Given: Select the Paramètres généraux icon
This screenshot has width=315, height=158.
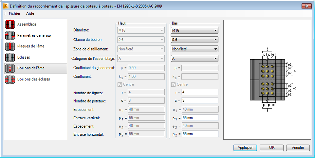Looking at the screenshot, I should click(10, 35).
